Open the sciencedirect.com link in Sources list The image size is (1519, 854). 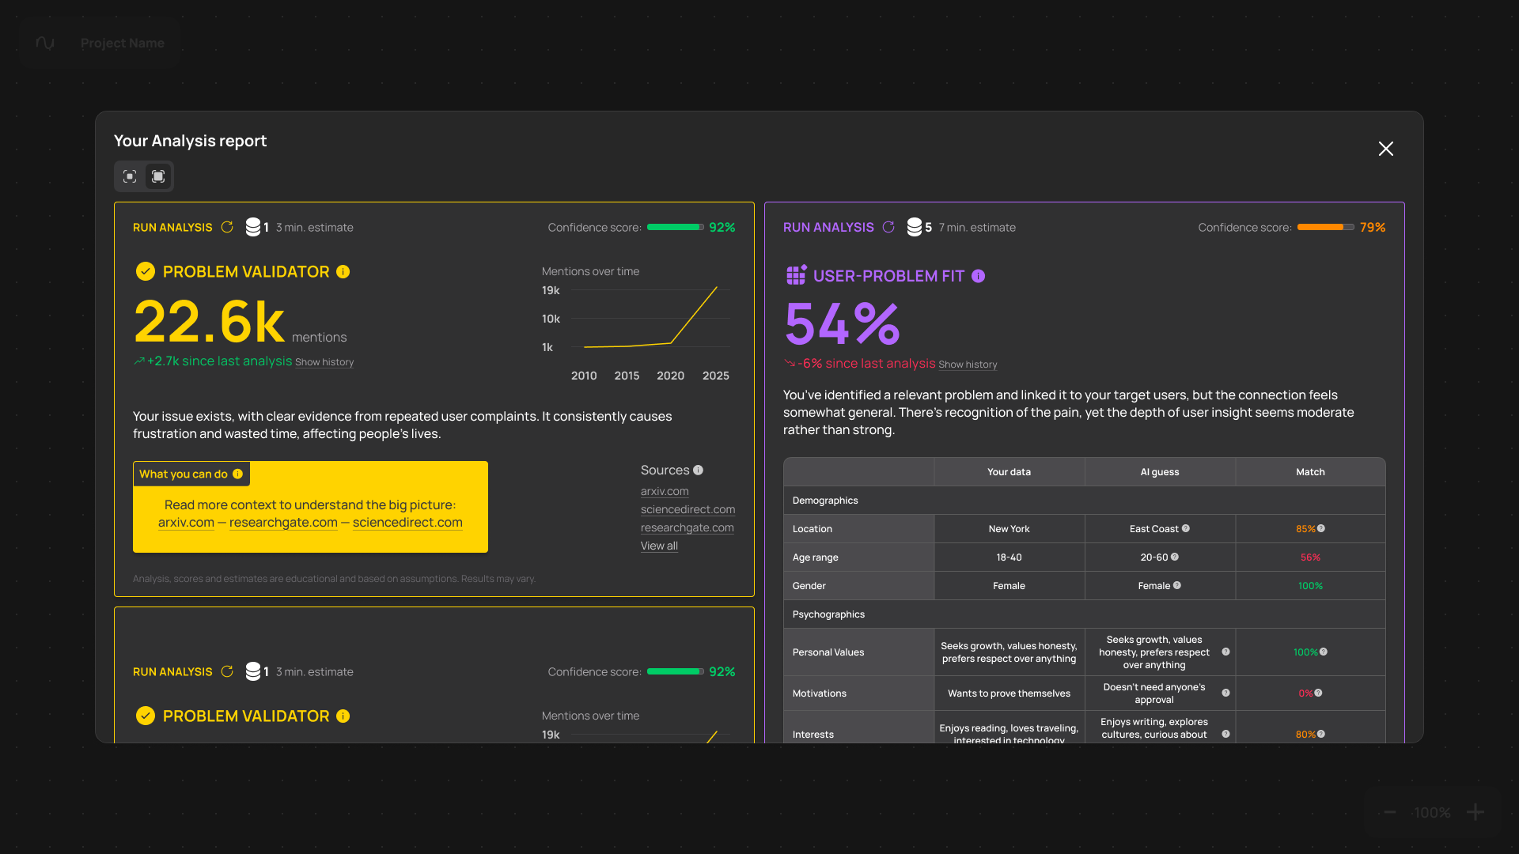coord(688,509)
